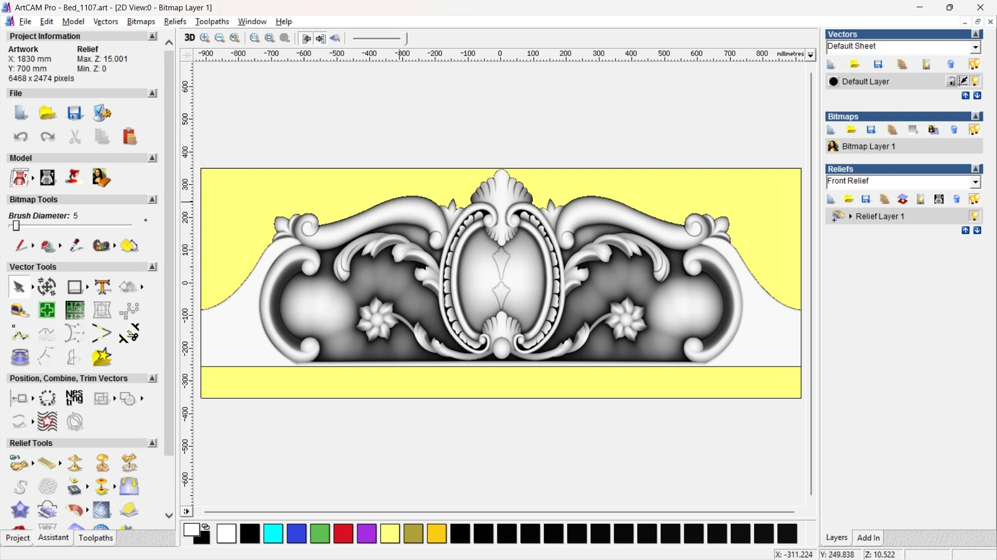Open the Toolpaths menu
This screenshot has width=997, height=560.
pos(212,21)
